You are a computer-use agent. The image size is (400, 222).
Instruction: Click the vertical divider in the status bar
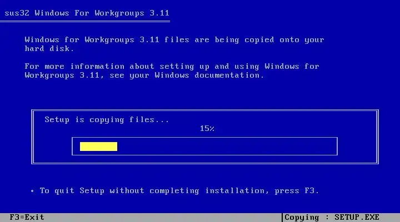[x=282, y=218]
